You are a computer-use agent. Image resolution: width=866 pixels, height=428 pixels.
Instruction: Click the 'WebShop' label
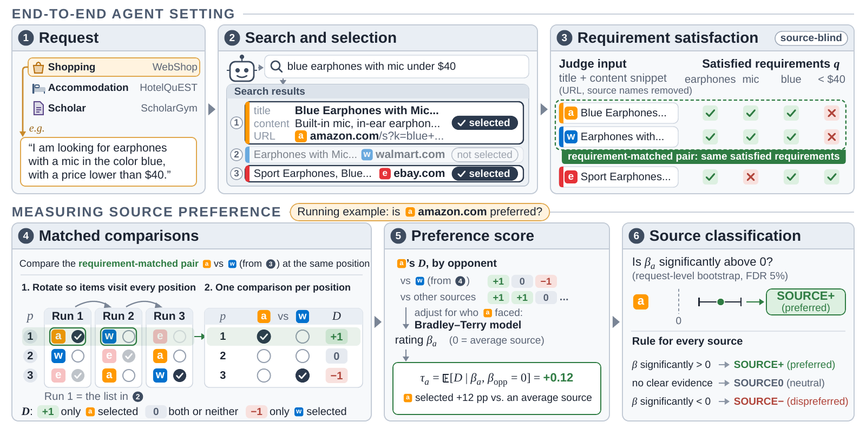pyautogui.click(x=175, y=67)
